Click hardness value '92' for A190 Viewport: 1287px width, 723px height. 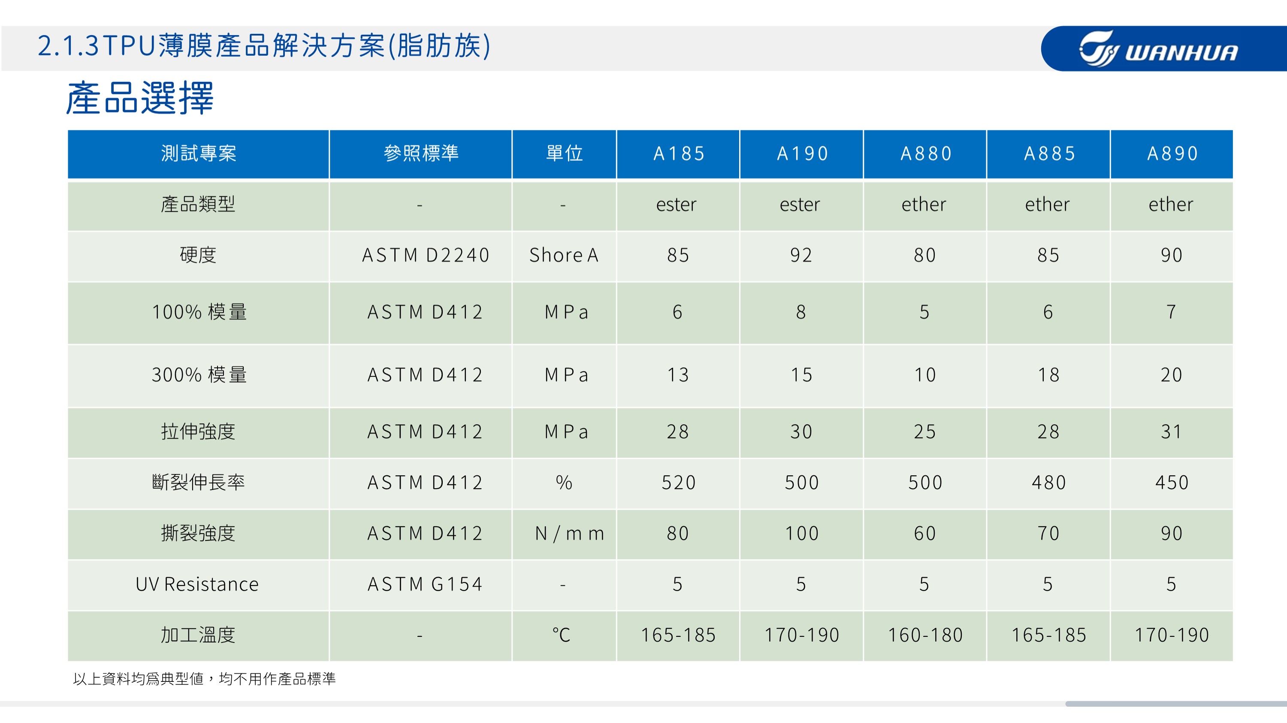pos(801,255)
